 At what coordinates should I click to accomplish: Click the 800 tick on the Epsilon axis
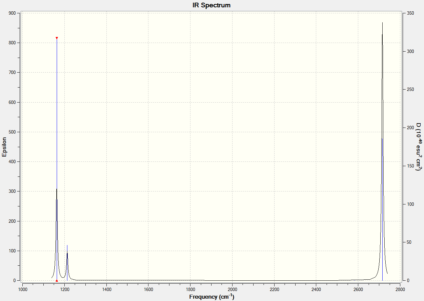12,43
